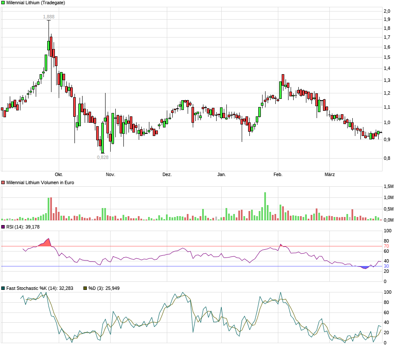Jump to the Okt. month label
Viewport: 400px width, 347px height.
[x=59, y=174]
